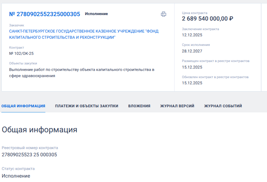Click Исполнение value under Статус контракта
Image resolution: width=267 pixels, height=182 pixels.
16,176
